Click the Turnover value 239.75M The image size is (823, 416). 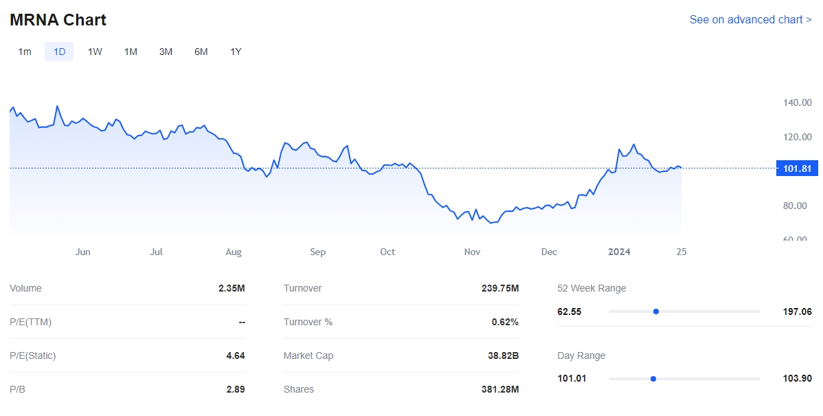coord(499,288)
